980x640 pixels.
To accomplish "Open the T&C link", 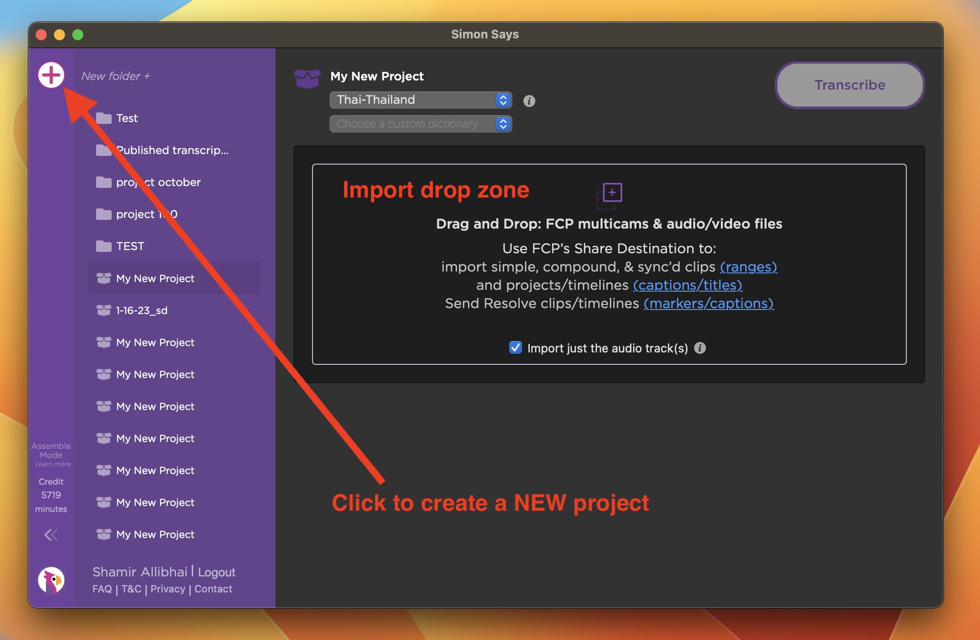I will [x=131, y=589].
